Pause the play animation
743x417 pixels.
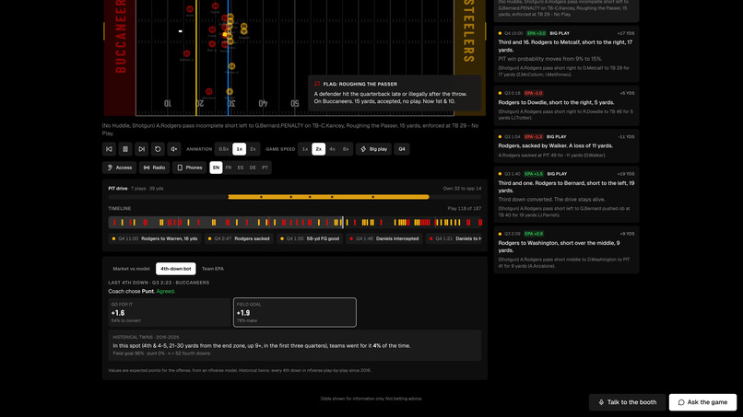click(x=125, y=149)
